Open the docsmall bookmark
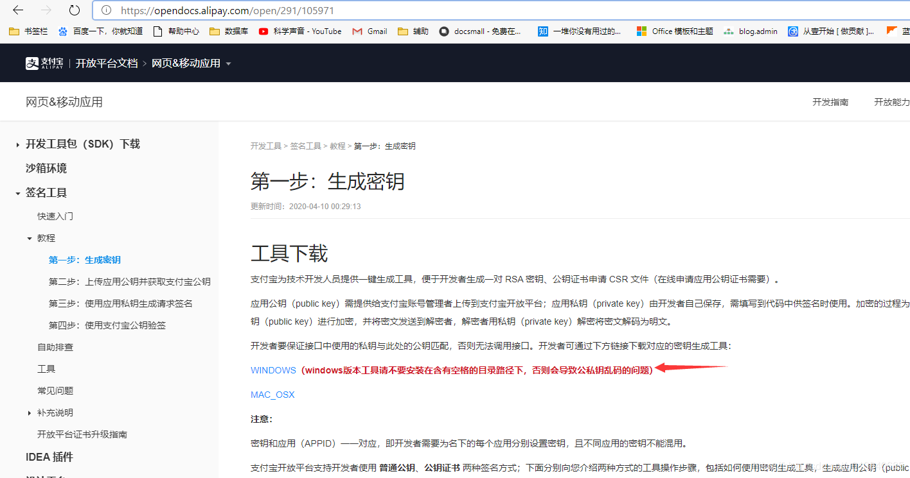This screenshot has height=478, width=910. tap(481, 31)
